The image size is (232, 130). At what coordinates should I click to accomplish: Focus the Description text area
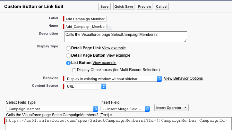point(125,36)
